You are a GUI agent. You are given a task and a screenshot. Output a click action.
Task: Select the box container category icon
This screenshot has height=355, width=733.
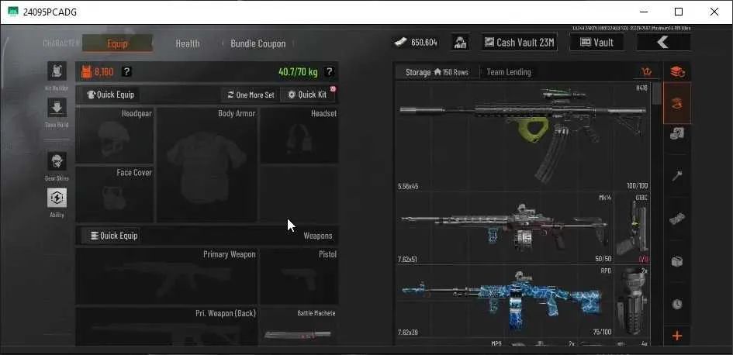pos(677,261)
